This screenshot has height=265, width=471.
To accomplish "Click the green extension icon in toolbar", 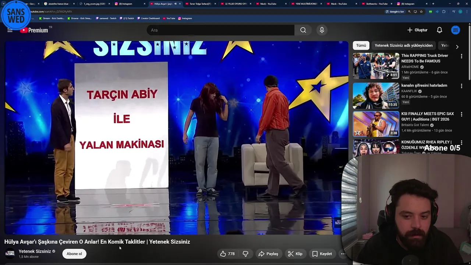I will point(431,11).
